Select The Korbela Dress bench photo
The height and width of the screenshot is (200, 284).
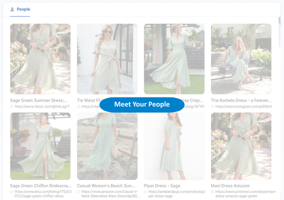point(241,59)
